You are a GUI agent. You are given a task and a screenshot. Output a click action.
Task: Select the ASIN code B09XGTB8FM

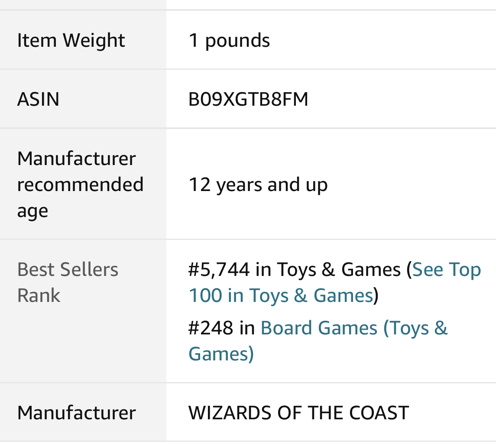tap(248, 99)
